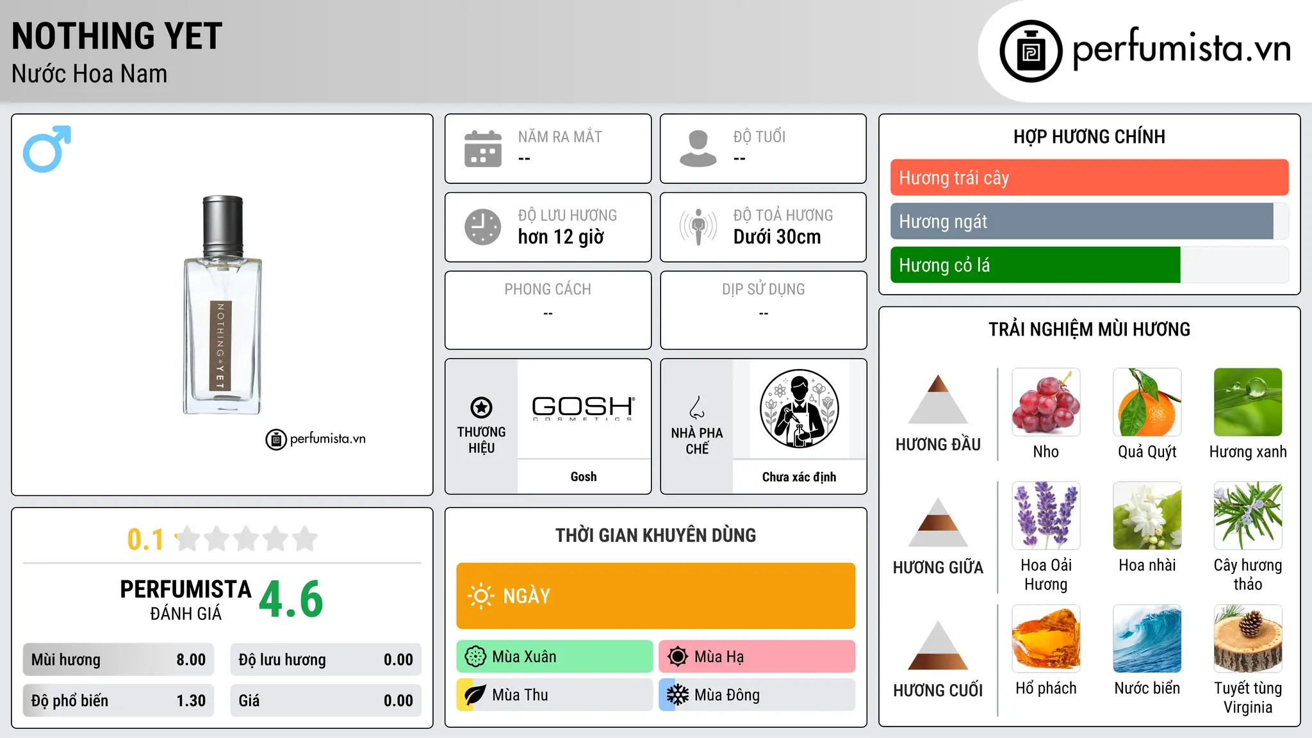Select the Nho grape note image

(x=1046, y=402)
